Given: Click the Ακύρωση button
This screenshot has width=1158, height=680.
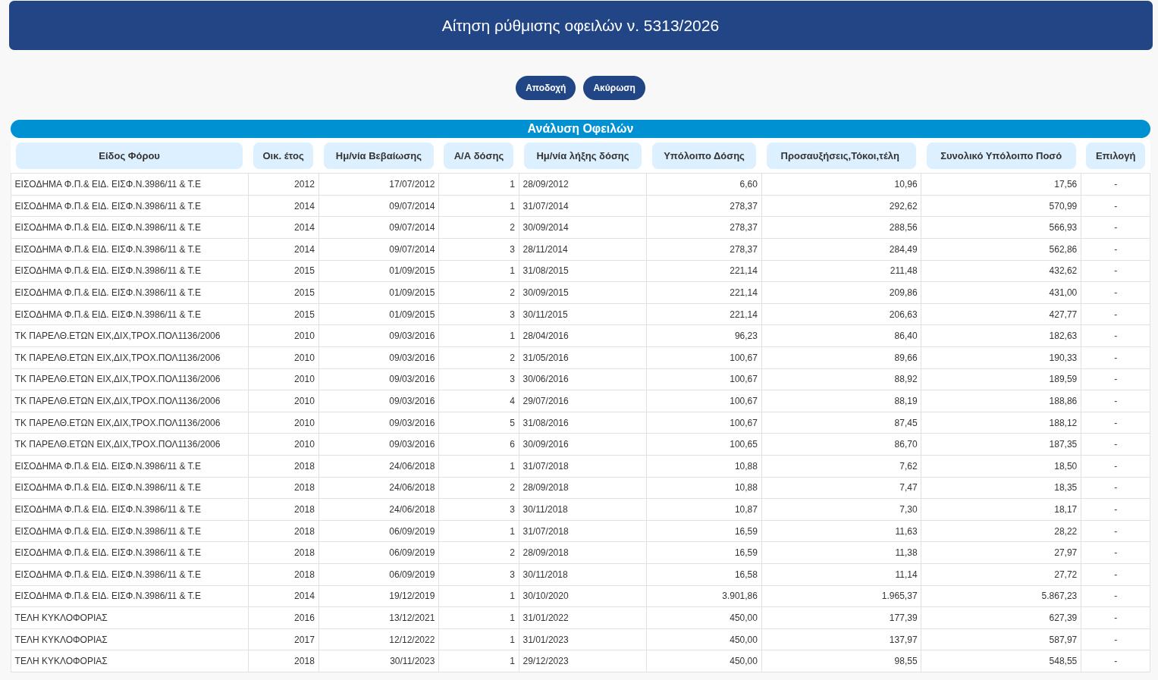Looking at the screenshot, I should coord(614,88).
